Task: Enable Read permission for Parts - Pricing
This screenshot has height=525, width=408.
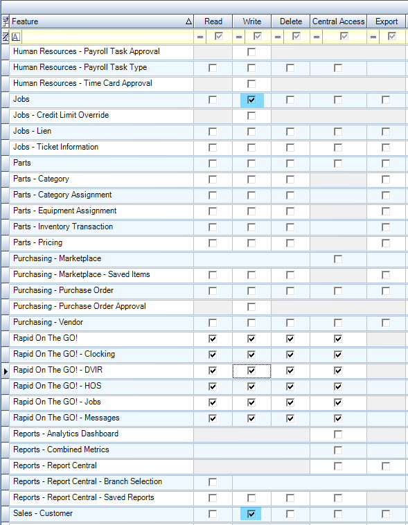Action: [213, 243]
